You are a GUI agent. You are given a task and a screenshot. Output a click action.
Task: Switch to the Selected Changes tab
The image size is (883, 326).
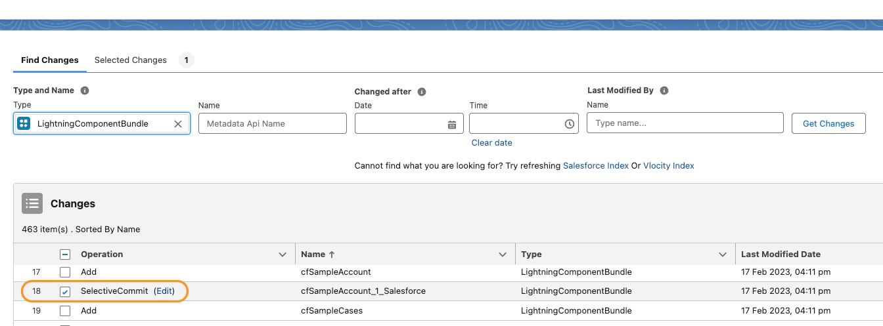(131, 60)
